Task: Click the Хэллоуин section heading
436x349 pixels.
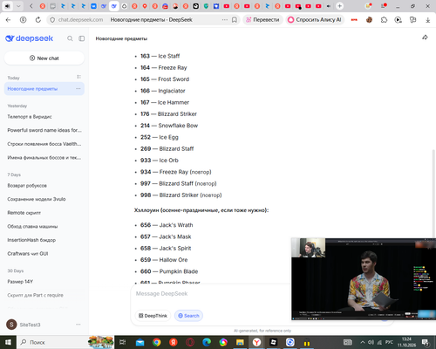Action: [201, 210]
